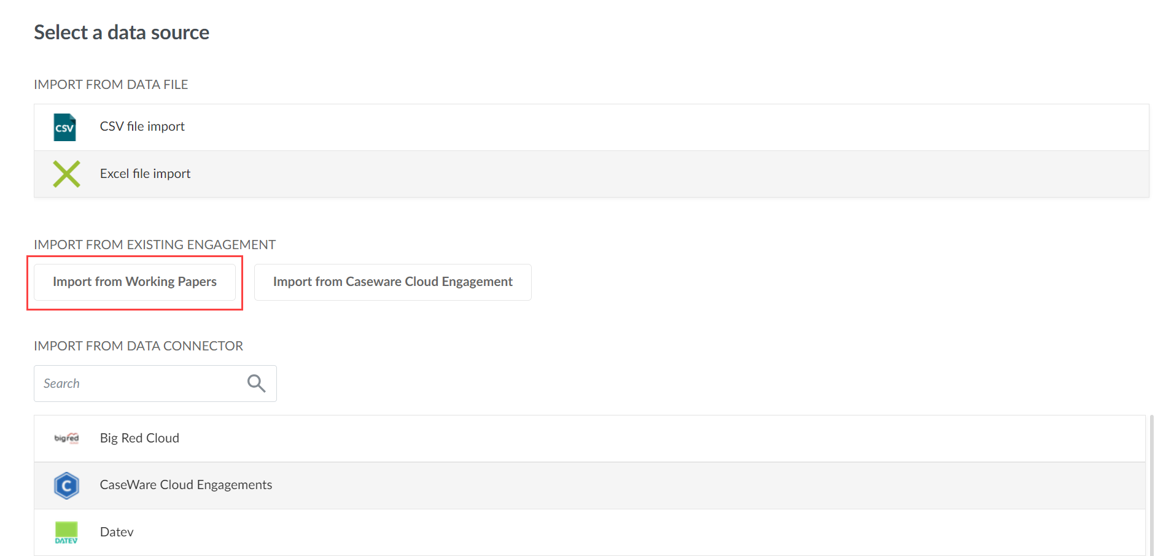The image size is (1174, 556).
Task: Click the IMPORT FROM DATA FILE heading
Action: 111,85
